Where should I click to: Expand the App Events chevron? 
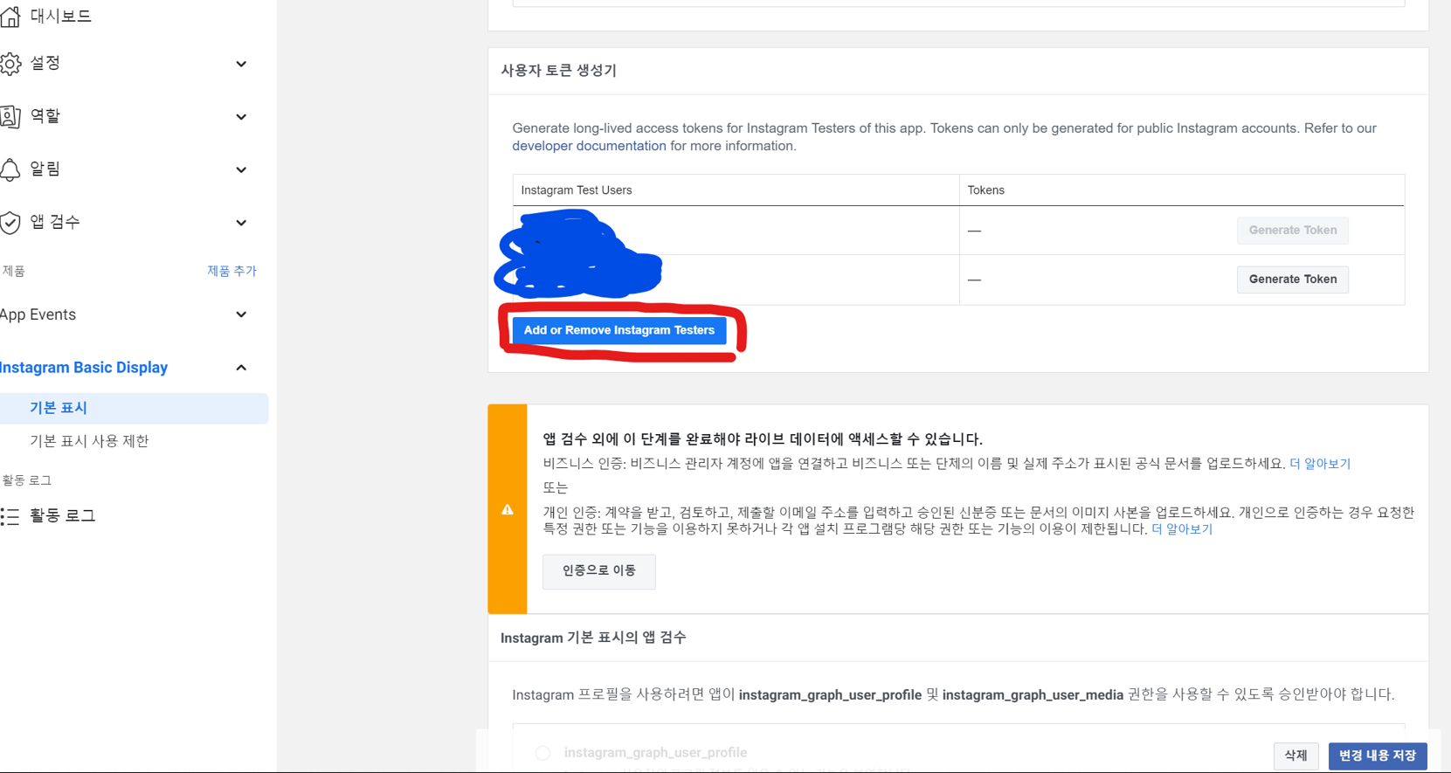coord(241,314)
